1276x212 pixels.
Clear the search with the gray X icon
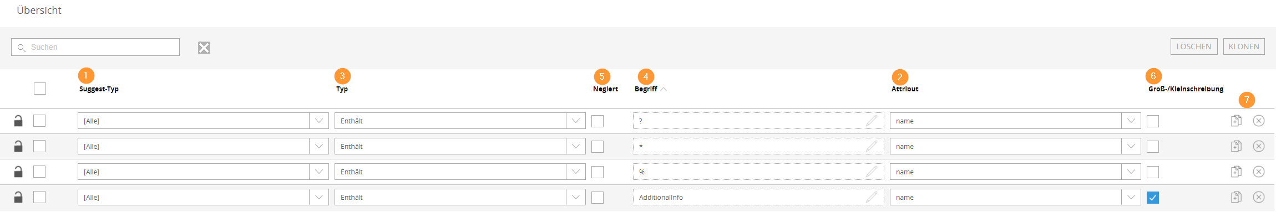(204, 48)
